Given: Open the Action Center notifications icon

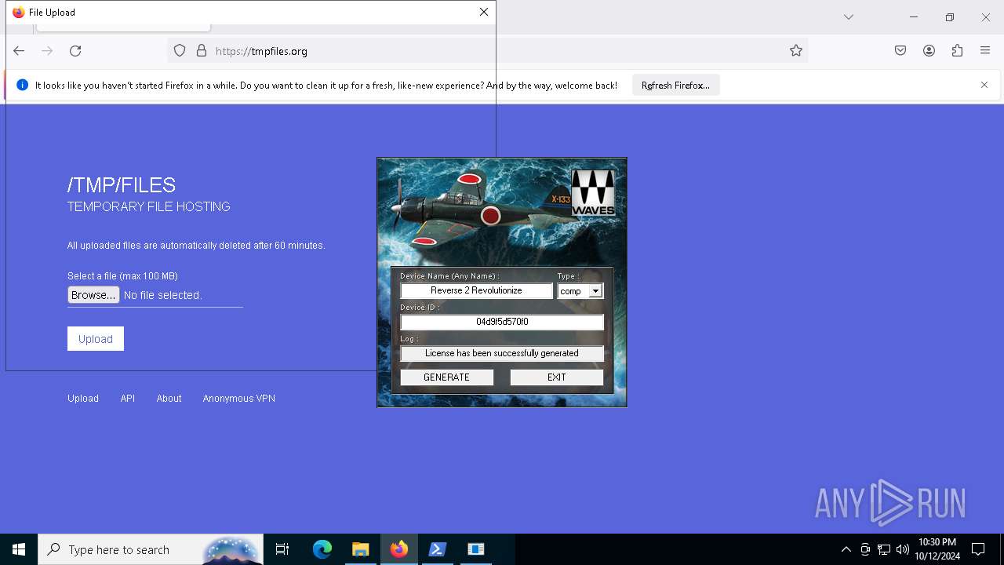Looking at the screenshot, I should point(978,549).
